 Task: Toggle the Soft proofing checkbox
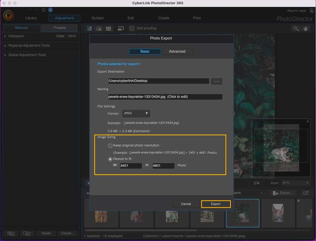[132, 28]
